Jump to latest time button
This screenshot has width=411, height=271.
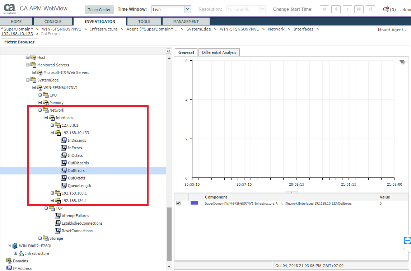coord(370,9)
